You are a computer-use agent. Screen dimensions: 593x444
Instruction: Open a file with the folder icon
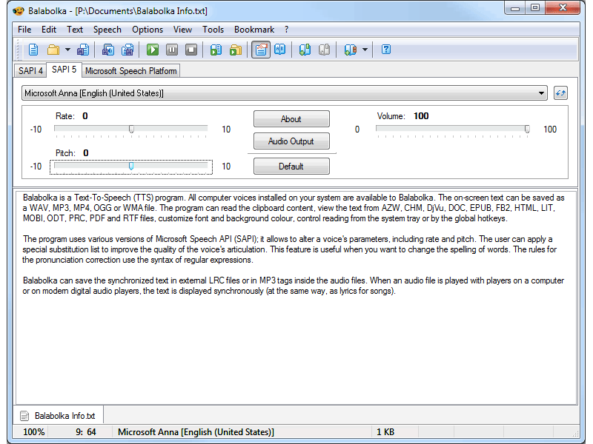pos(53,50)
